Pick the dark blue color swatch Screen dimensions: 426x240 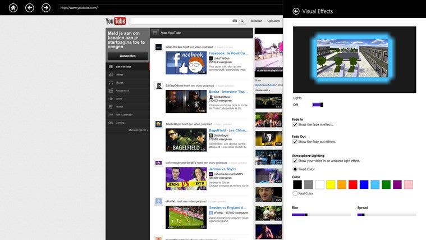point(364,184)
